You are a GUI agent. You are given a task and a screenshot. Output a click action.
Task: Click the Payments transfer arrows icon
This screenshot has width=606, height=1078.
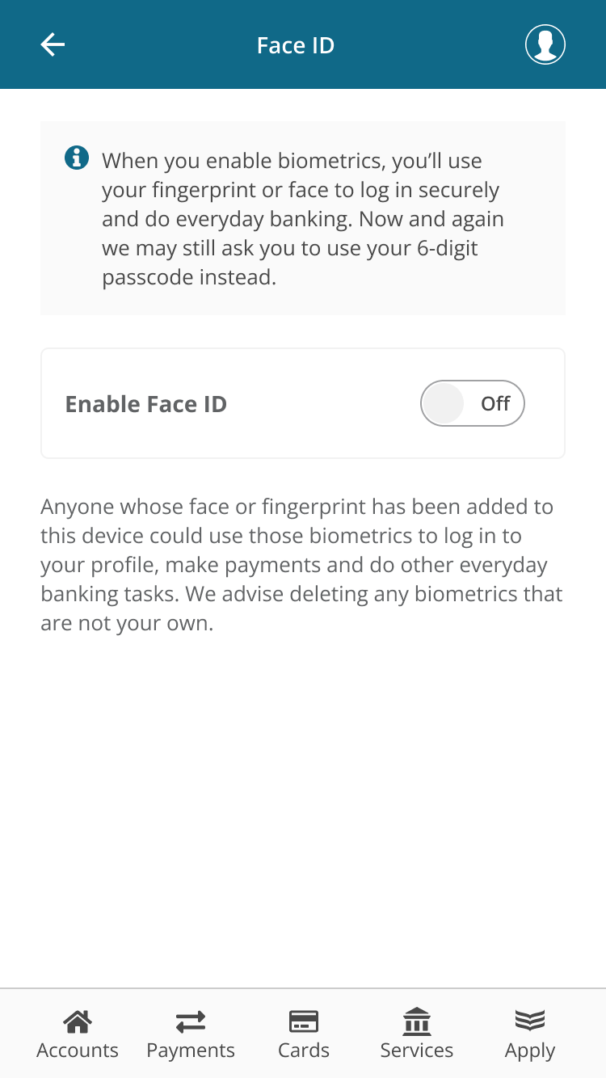tap(190, 1021)
